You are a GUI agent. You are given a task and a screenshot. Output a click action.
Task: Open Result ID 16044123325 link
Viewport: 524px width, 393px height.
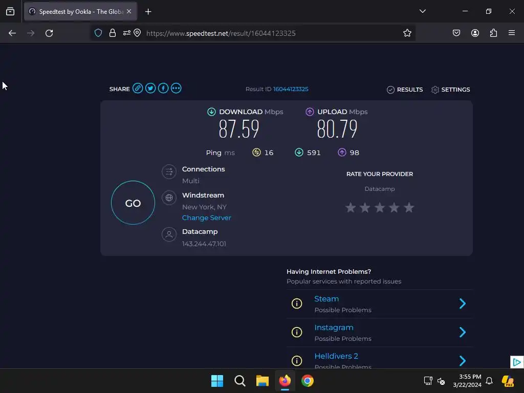291,89
